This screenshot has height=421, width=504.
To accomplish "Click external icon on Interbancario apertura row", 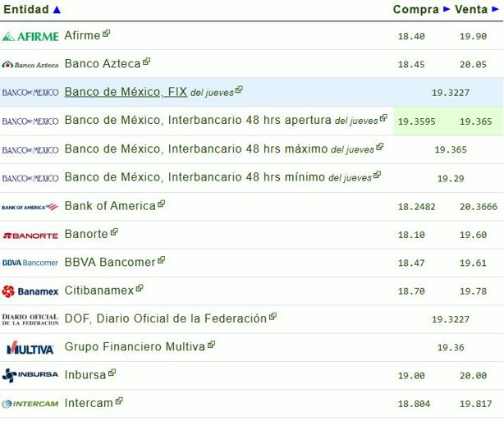I will click(383, 118).
